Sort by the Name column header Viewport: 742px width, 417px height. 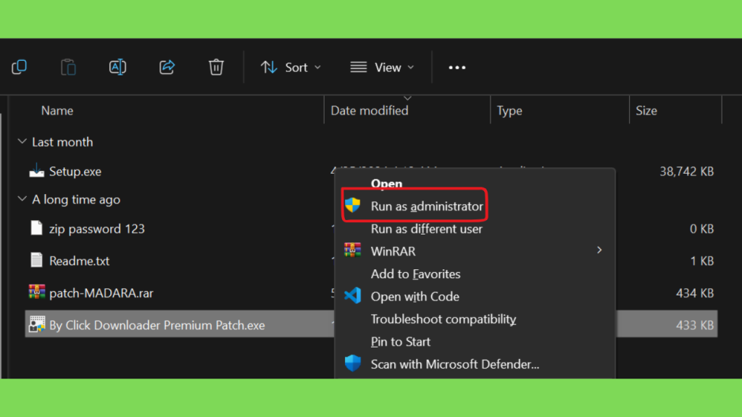[57, 111]
